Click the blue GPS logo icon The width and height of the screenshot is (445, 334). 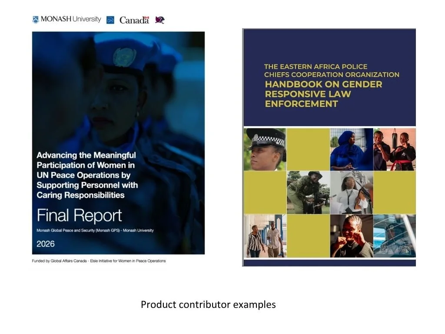(x=110, y=20)
